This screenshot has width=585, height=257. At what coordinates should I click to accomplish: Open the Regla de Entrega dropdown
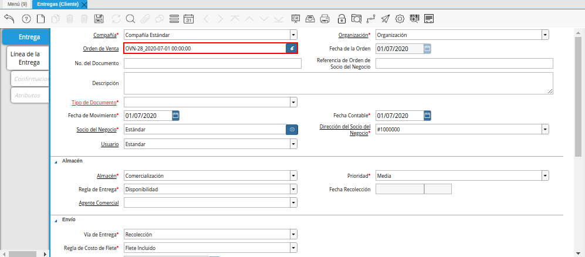[293, 189]
